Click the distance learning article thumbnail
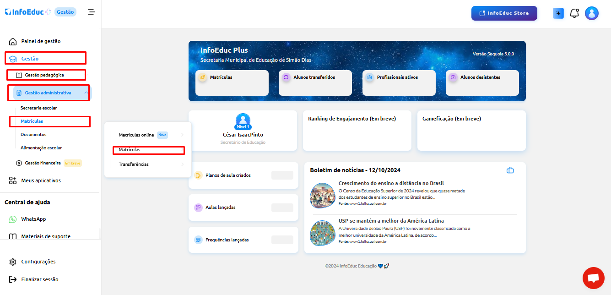The image size is (611, 295). coord(323,196)
